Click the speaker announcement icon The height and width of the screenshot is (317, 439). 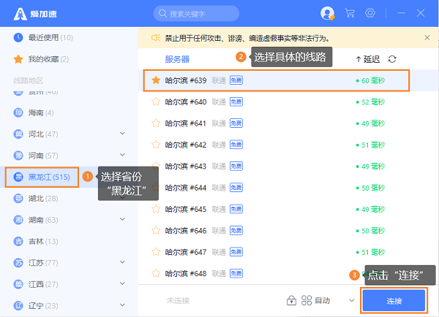point(156,37)
